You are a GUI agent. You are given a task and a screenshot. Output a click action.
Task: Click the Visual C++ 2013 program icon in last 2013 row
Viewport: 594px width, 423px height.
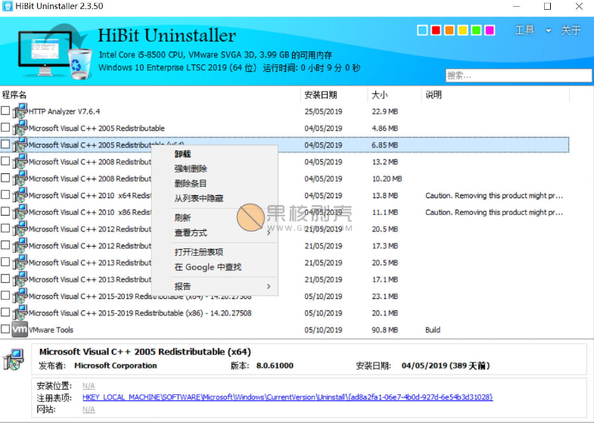pos(20,279)
